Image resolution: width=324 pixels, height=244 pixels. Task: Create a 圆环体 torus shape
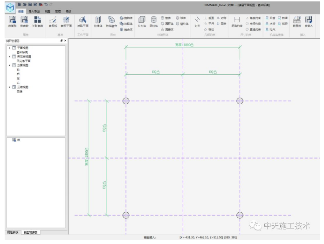pyautogui.click(x=167, y=24)
